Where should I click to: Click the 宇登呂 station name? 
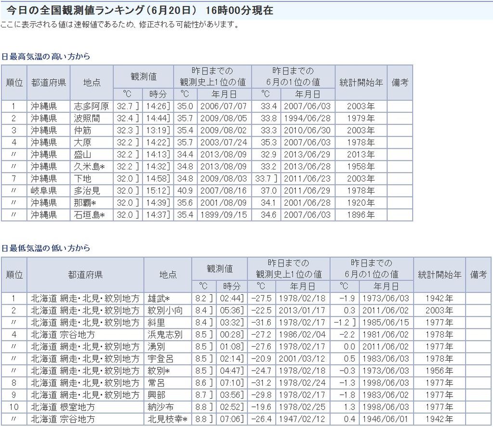[x=161, y=359]
